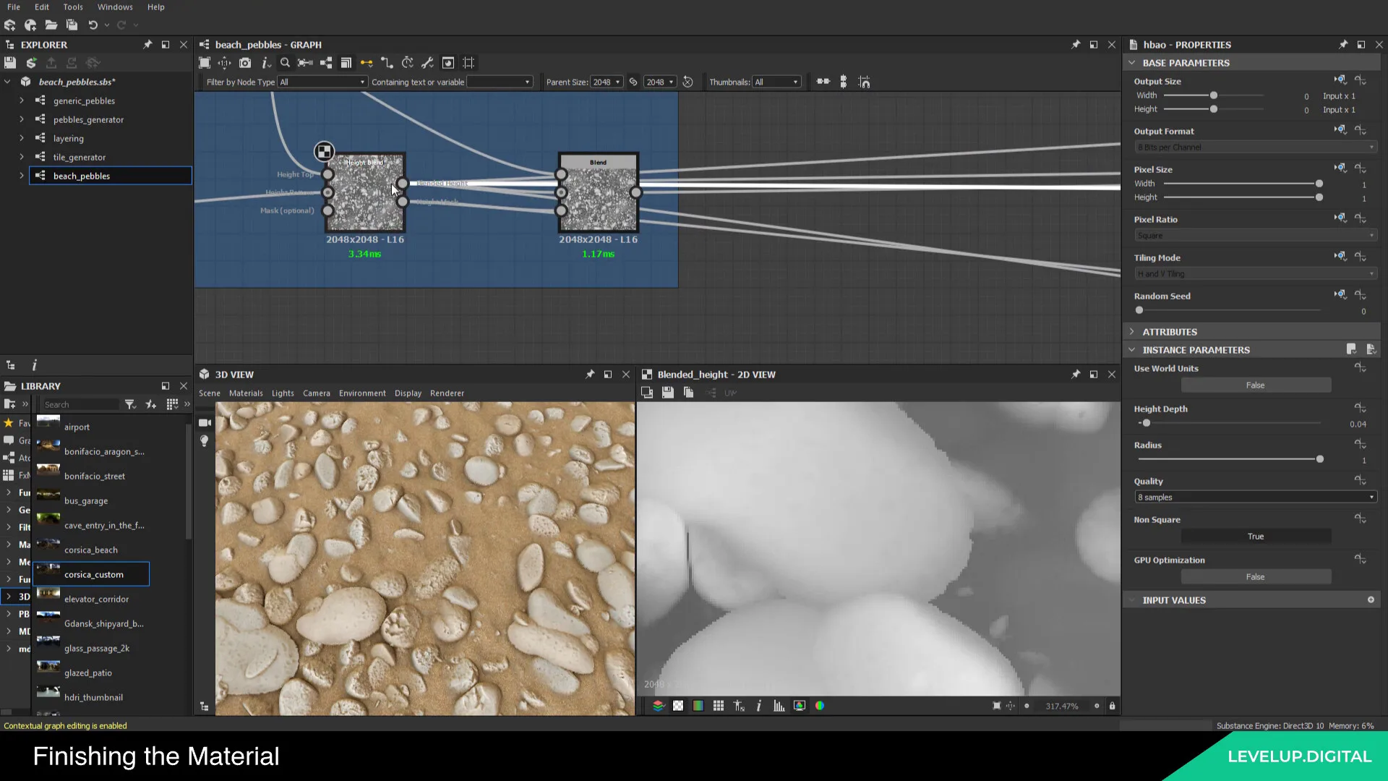
Task: Click the histogram/levels icon in 2D view toolbar
Action: click(778, 706)
